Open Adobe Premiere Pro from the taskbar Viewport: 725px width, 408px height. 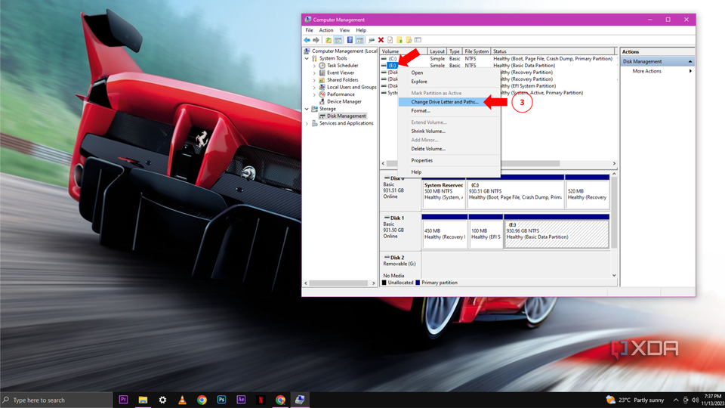point(123,400)
